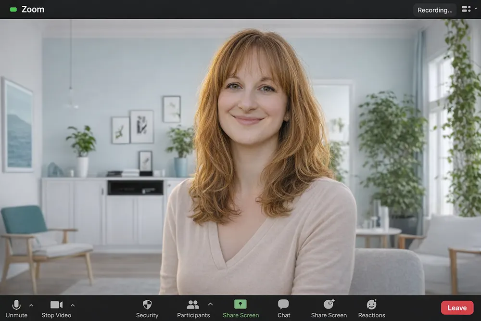
Task: Click the Zoom title text
Action: [33, 10]
